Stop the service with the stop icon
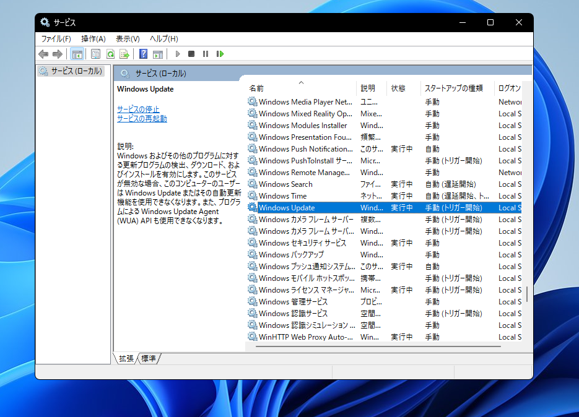579x417 pixels. click(x=191, y=54)
